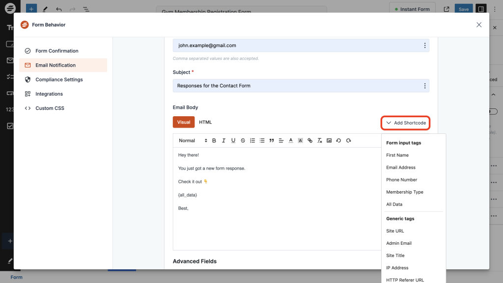Insert a hyperlink using the link icon
The image size is (503, 283).
pos(310,141)
